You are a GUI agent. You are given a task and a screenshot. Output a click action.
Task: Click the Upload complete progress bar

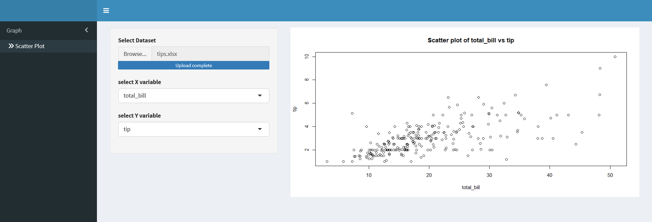194,65
